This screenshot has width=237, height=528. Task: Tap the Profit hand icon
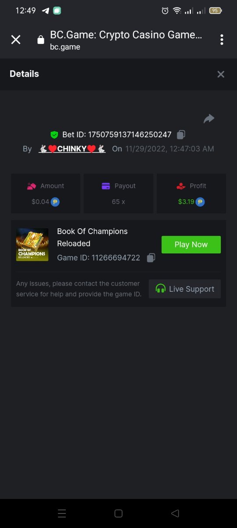(181, 186)
